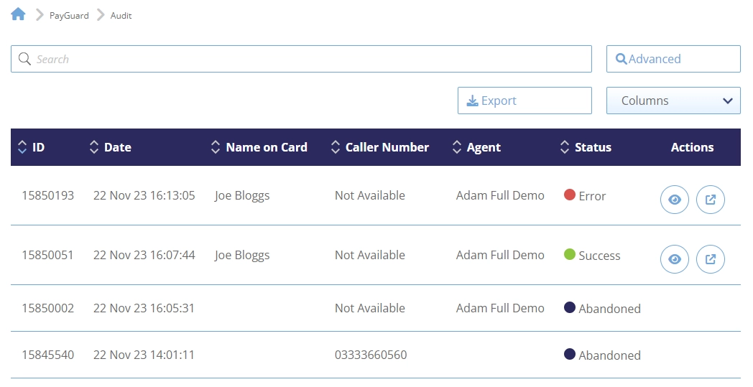Click the home icon in breadcrumb
The height and width of the screenshot is (387, 753).
[x=18, y=14]
